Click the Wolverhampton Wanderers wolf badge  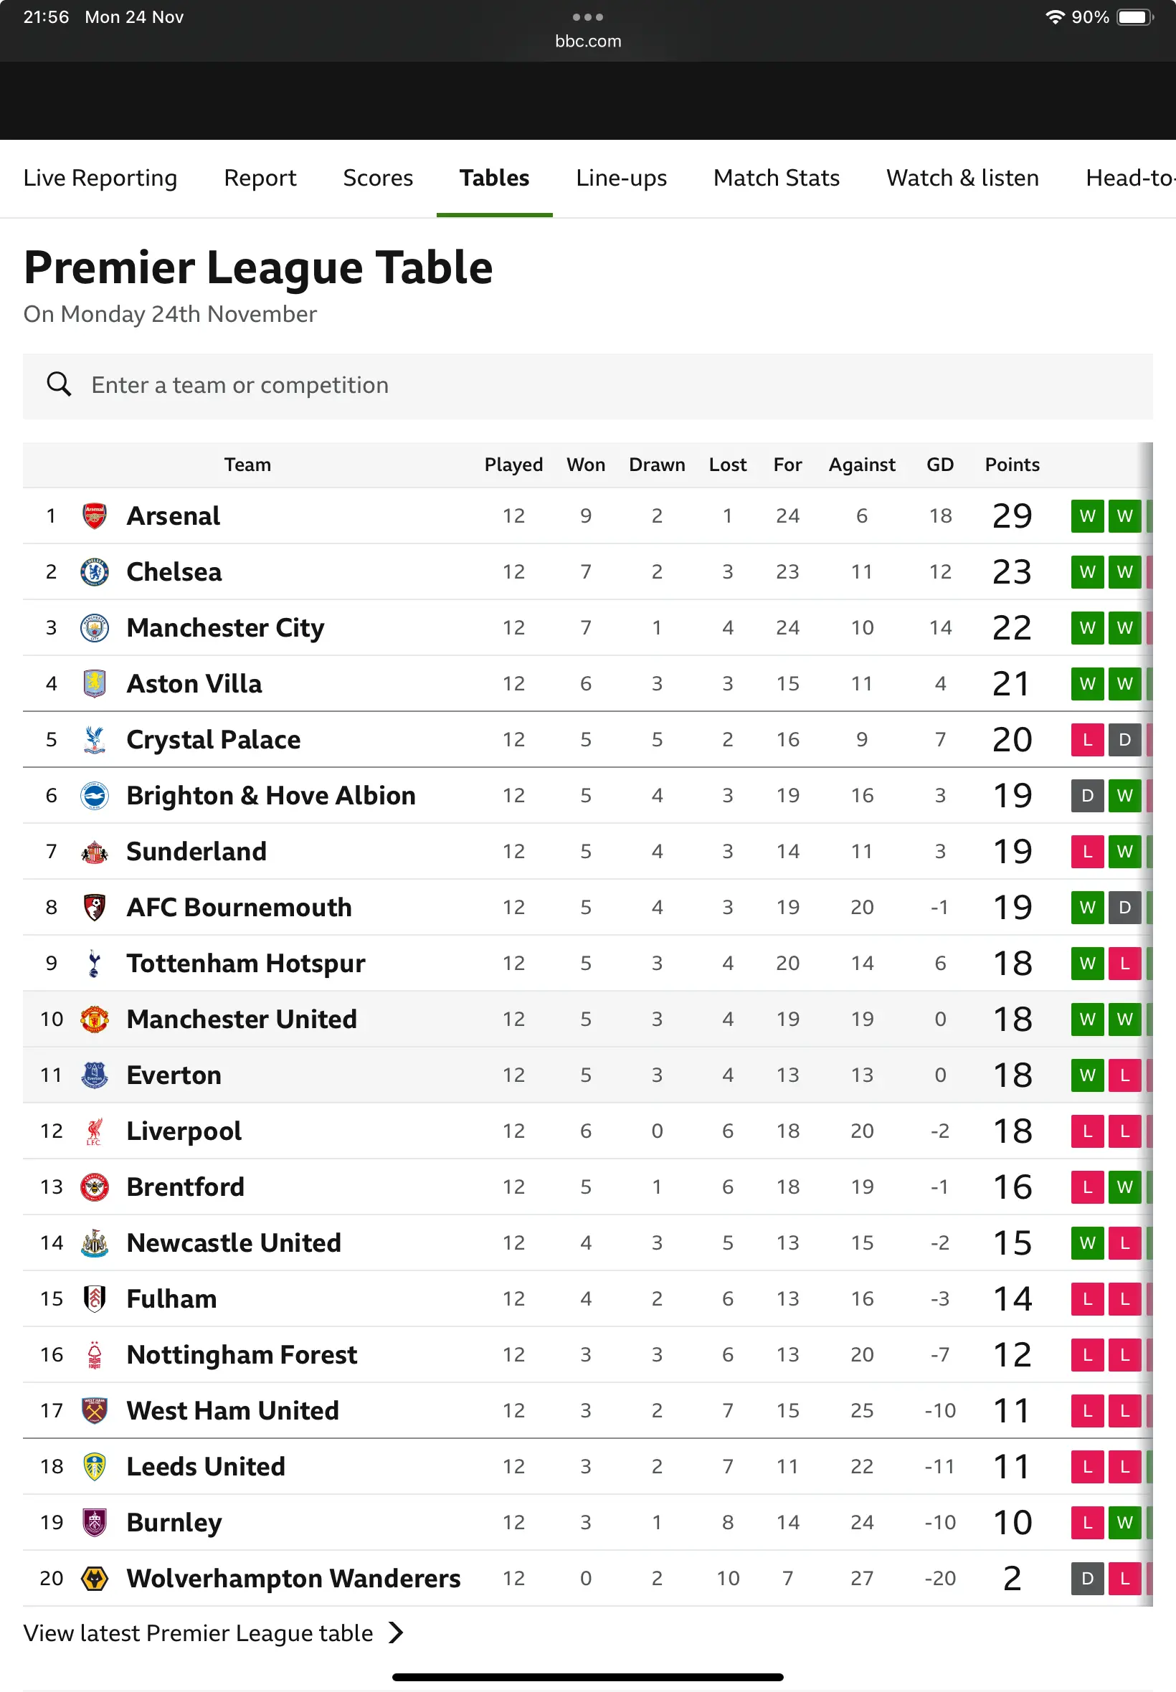[95, 1578]
